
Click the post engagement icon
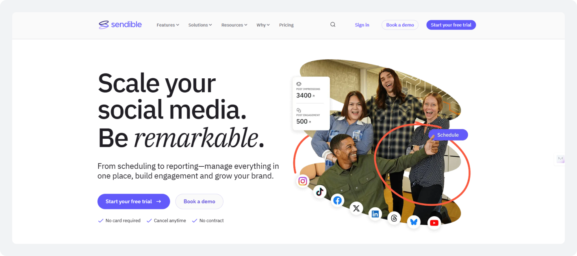299,110
